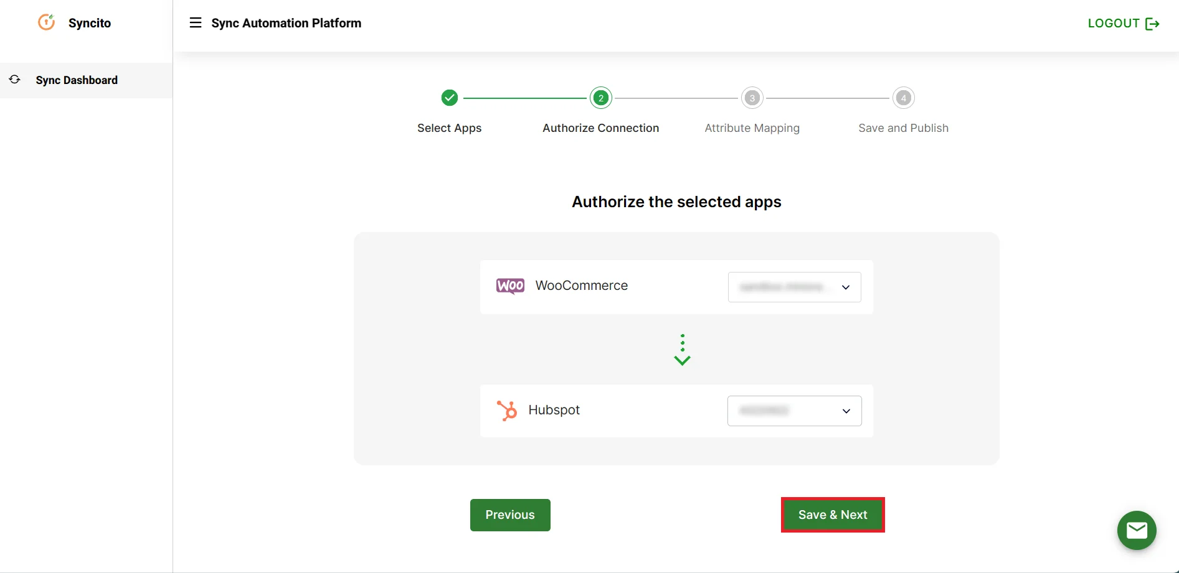
Task: Select step 2 Authorize Connection circle
Action: (600, 98)
